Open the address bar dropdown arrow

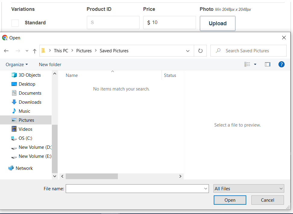[187, 50]
